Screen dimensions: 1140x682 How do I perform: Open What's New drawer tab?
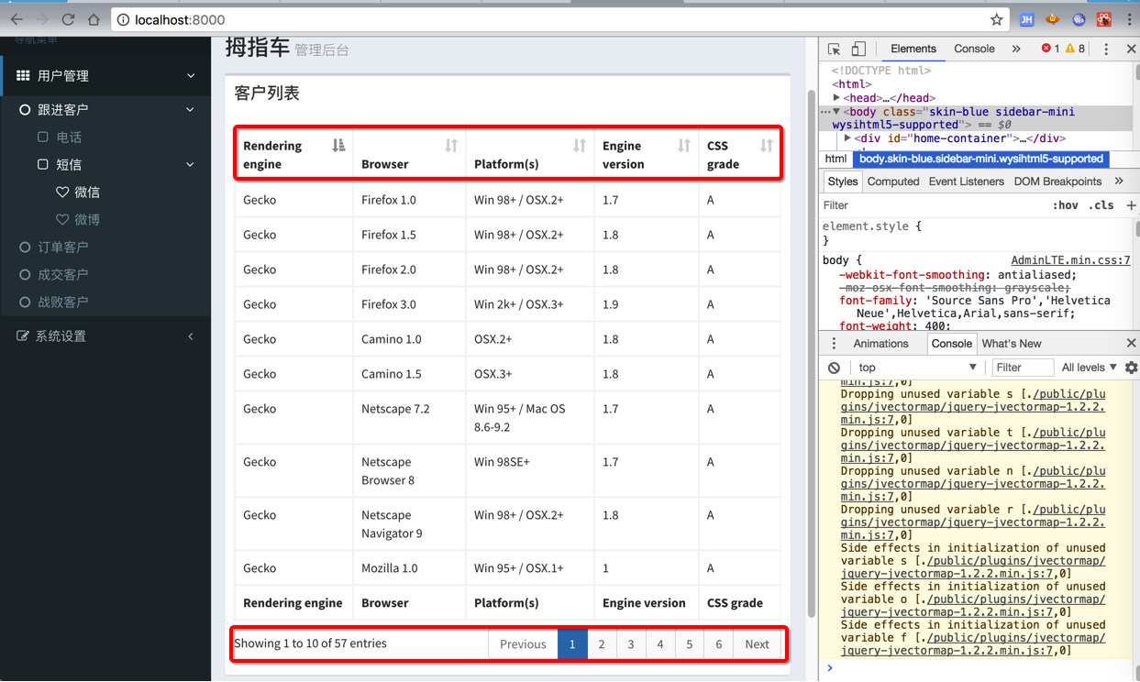pos(1012,343)
